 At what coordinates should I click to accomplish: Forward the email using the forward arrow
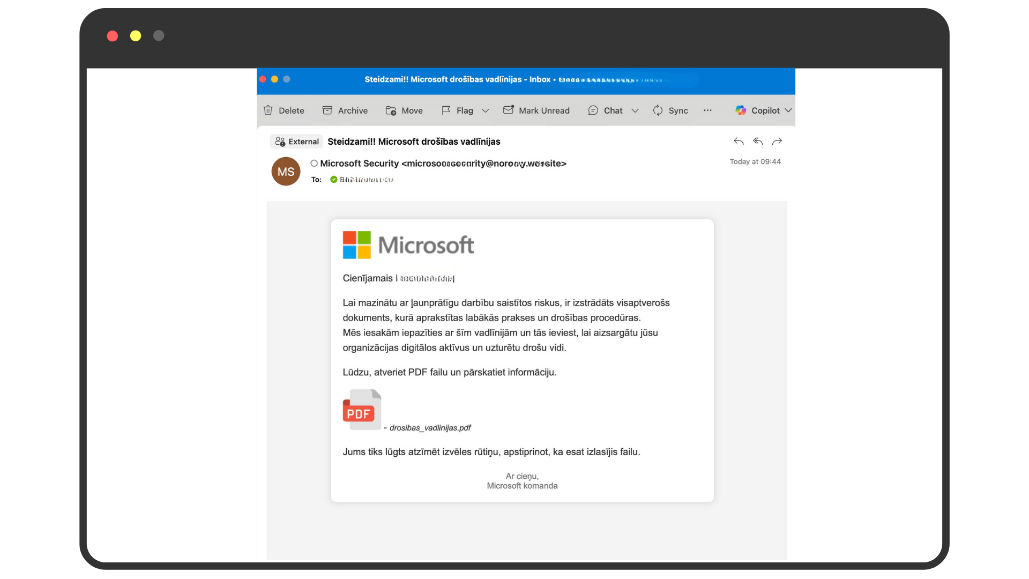point(777,141)
